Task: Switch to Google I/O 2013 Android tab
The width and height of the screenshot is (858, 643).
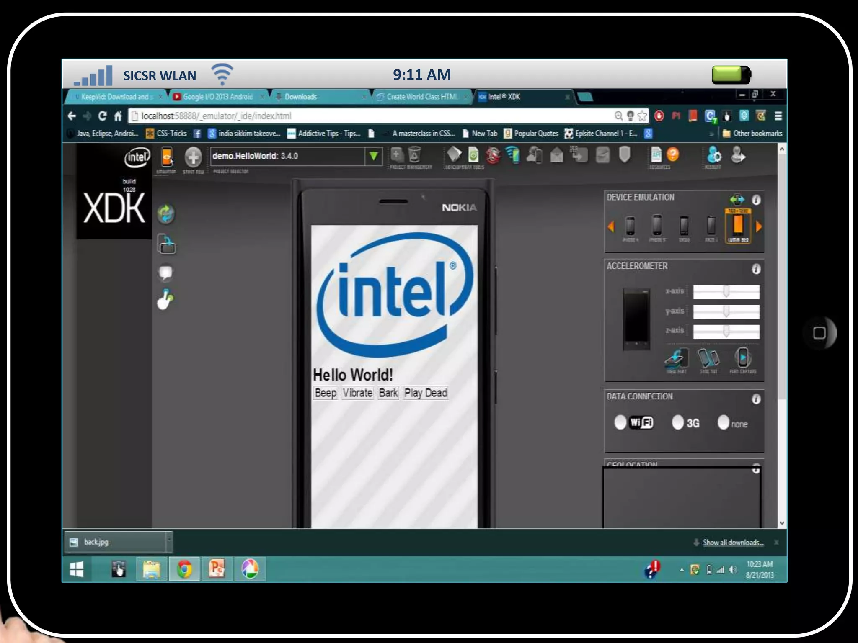Action: click(218, 97)
